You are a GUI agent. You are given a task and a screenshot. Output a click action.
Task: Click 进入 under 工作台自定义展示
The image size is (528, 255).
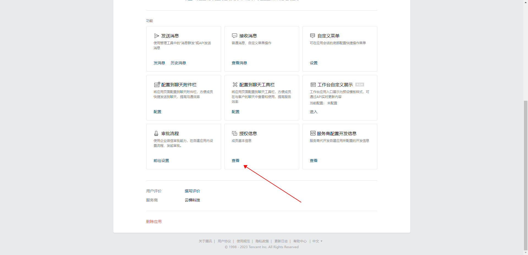[x=313, y=112]
